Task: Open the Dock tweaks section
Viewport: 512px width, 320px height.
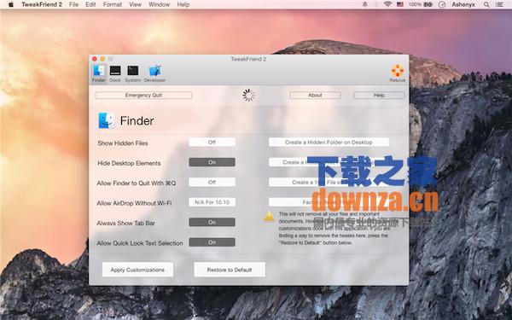Action: coord(115,73)
